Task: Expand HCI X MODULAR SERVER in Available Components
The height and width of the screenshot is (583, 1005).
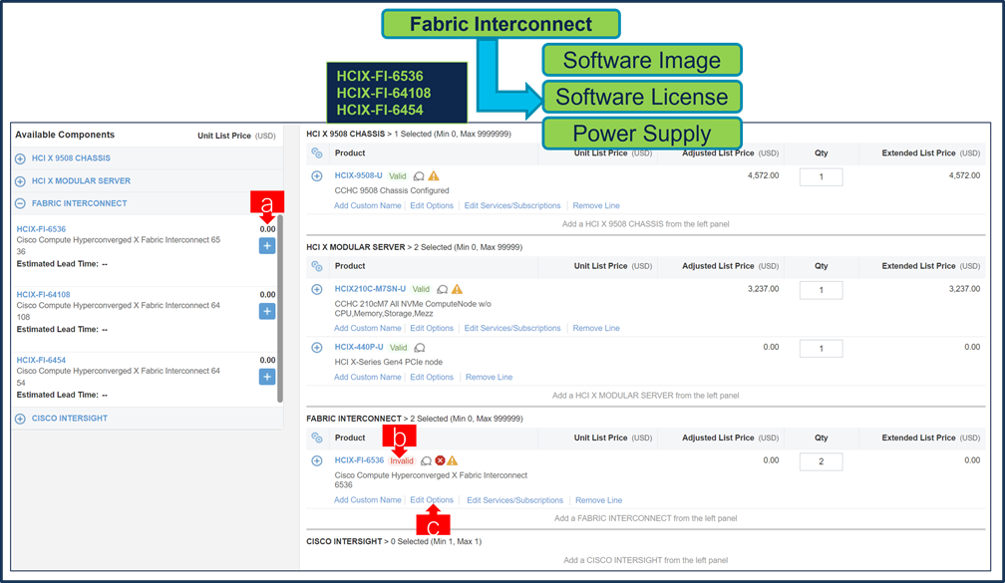Action: [x=21, y=181]
